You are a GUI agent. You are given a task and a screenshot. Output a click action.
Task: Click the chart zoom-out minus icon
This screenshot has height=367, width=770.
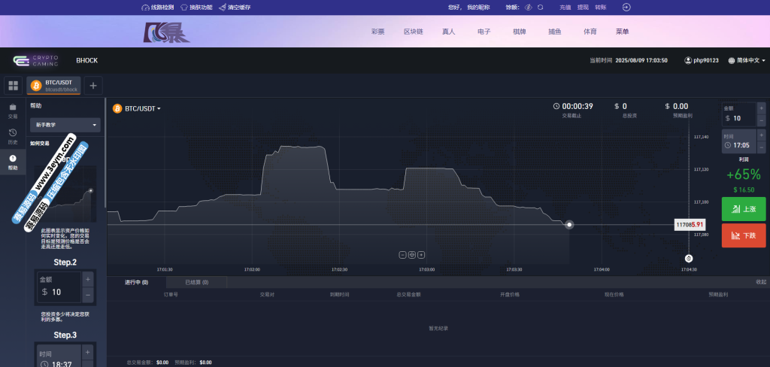pyautogui.click(x=403, y=254)
